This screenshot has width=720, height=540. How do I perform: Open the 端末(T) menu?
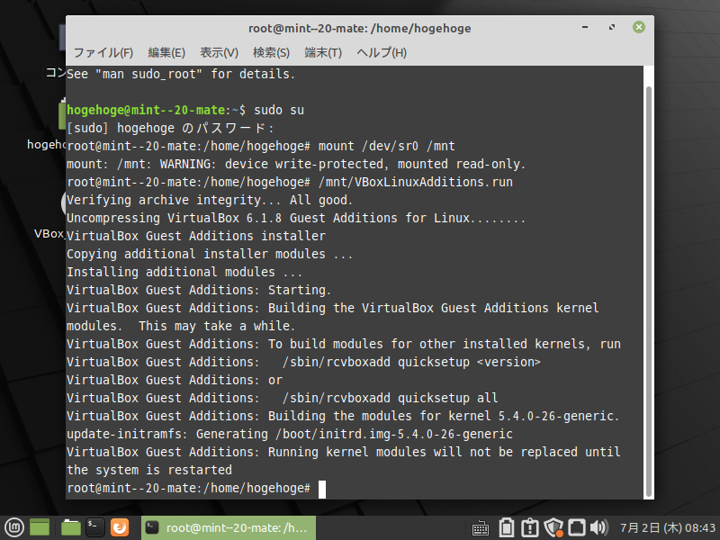point(323,53)
